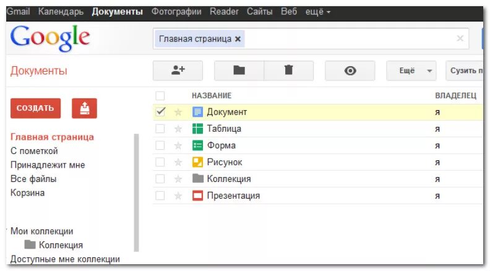Open the file named Презентация
This screenshot has height=271, width=490.
click(233, 196)
